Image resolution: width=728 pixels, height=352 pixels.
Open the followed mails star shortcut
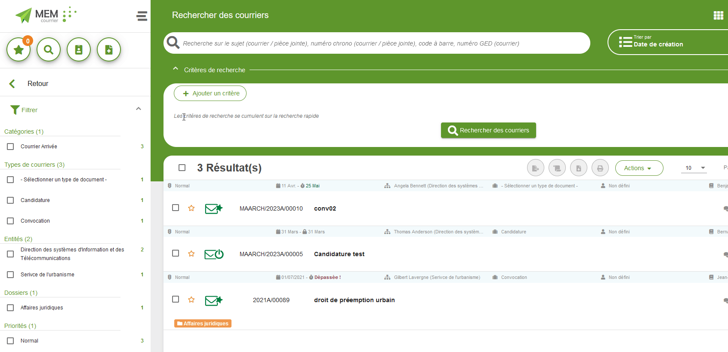point(19,50)
